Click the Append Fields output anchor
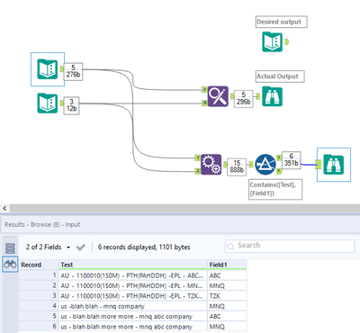 tap(225, 165)
